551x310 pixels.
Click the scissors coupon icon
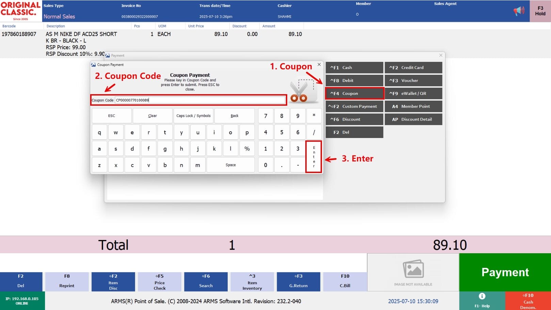pyautogui.click(x=303, y=91)
